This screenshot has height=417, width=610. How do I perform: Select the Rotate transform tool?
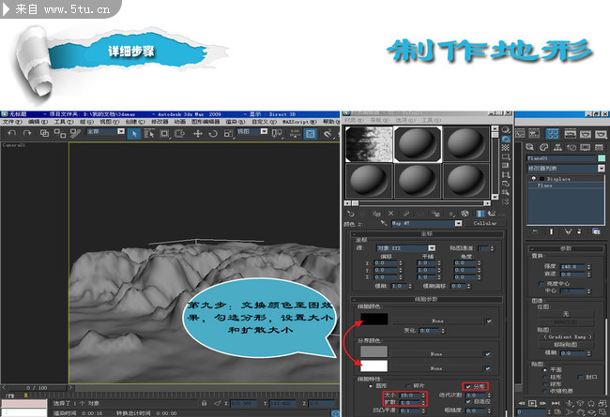tap(212, 134)
